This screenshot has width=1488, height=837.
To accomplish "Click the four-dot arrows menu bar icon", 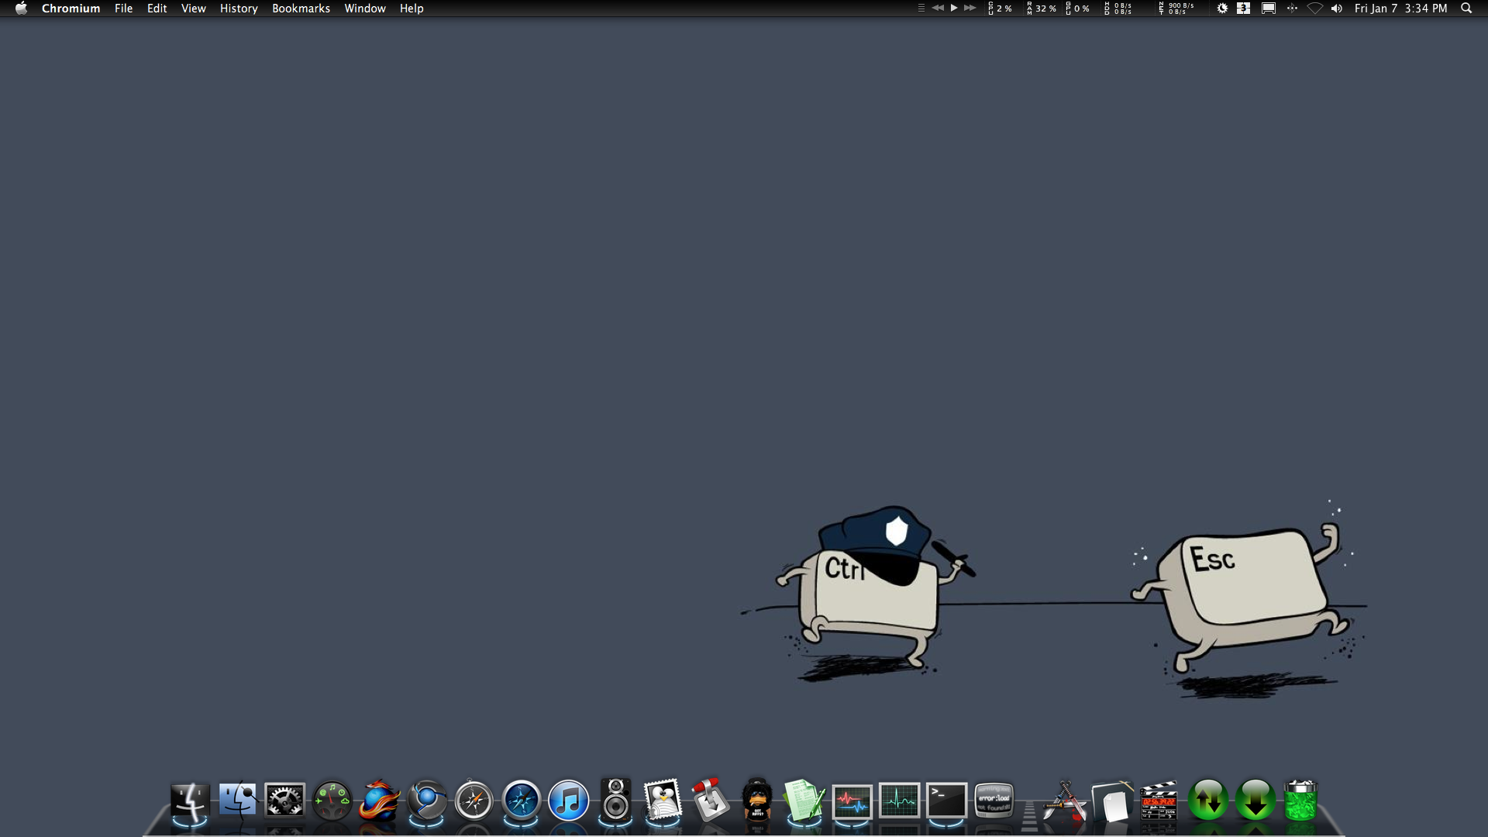I will pyautogui.click(x=1292, y=9).
